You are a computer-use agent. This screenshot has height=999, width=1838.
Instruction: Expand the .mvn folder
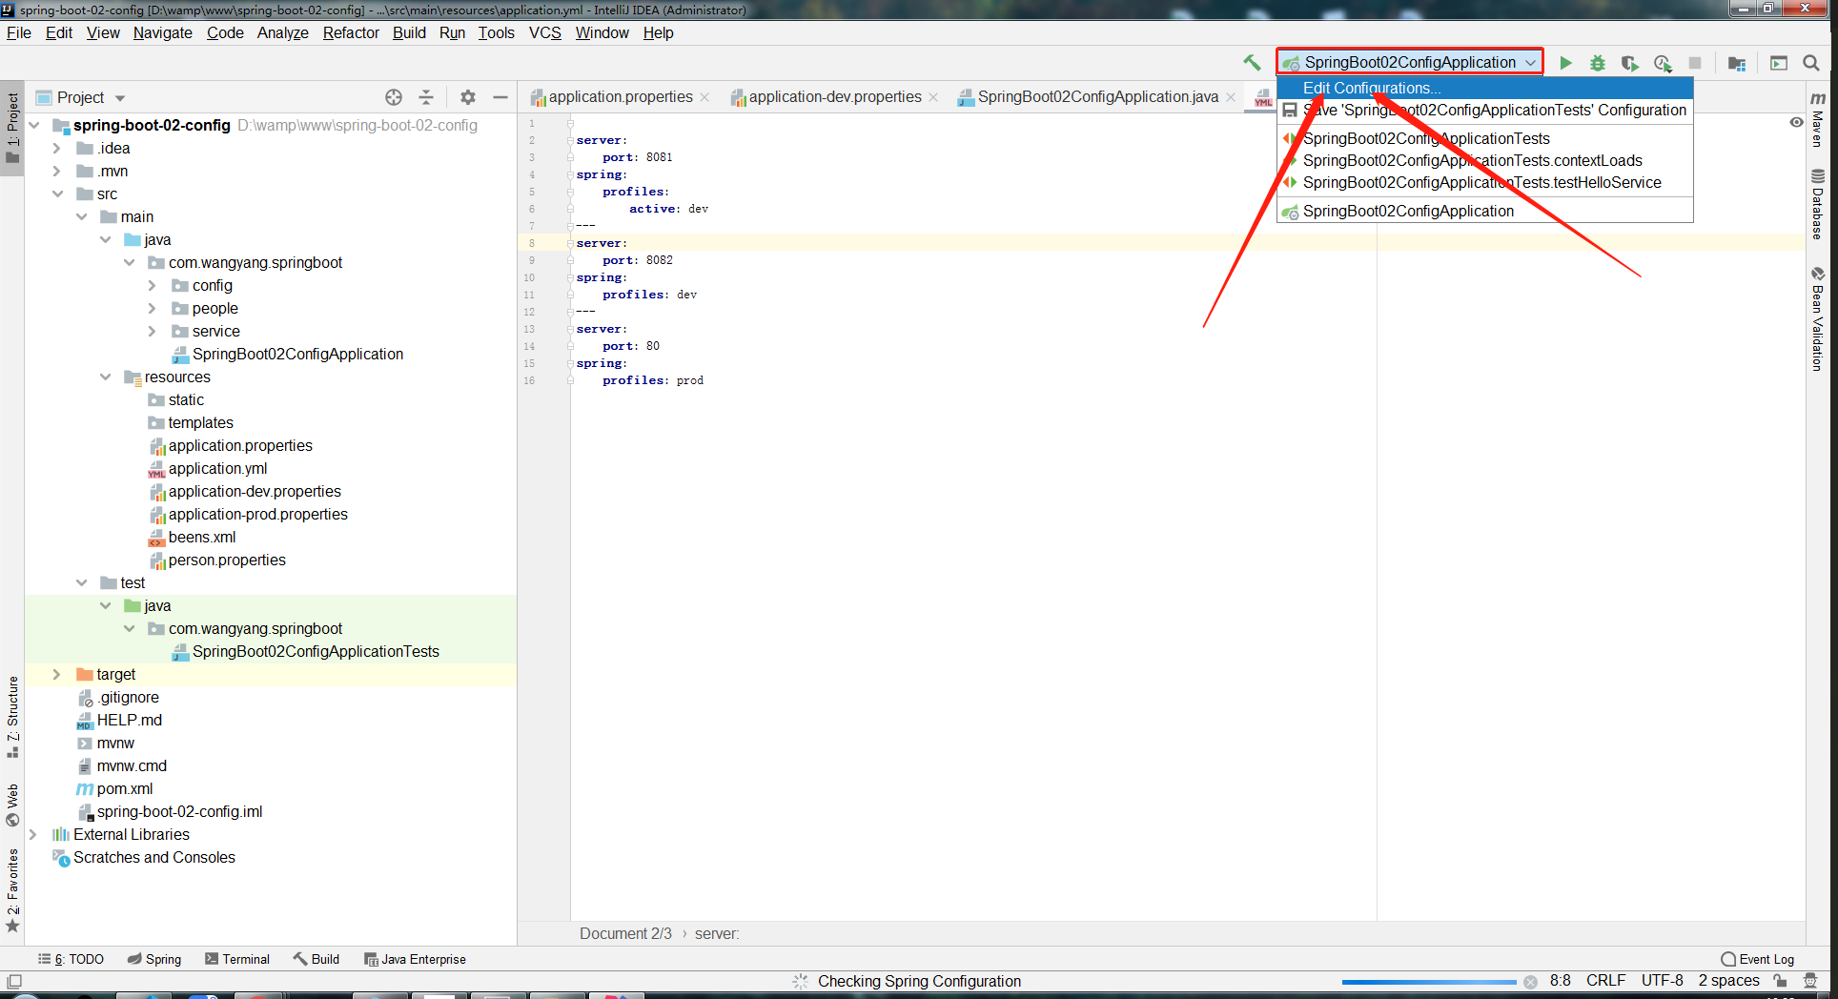(x=57, y=172)
